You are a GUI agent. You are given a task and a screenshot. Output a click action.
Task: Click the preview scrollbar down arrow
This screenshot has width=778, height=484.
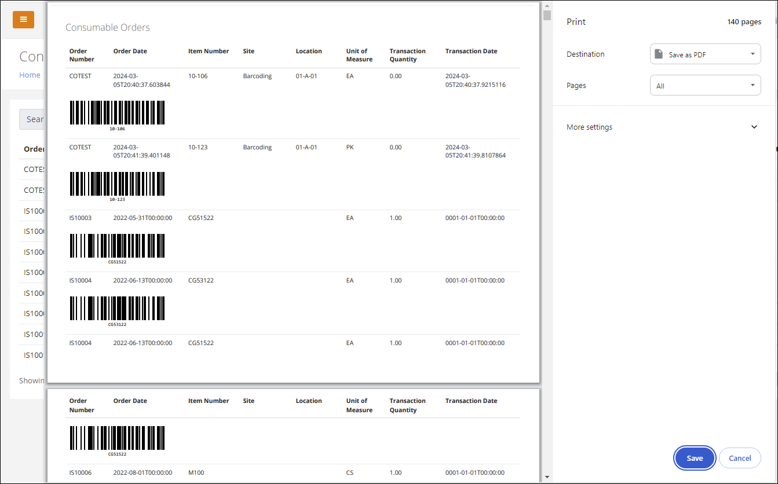tap(547, 478)
